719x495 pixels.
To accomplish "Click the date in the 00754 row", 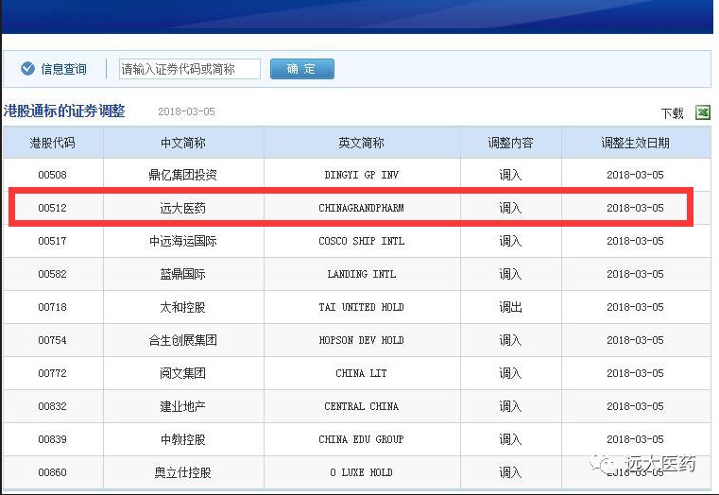I will 635,340.
